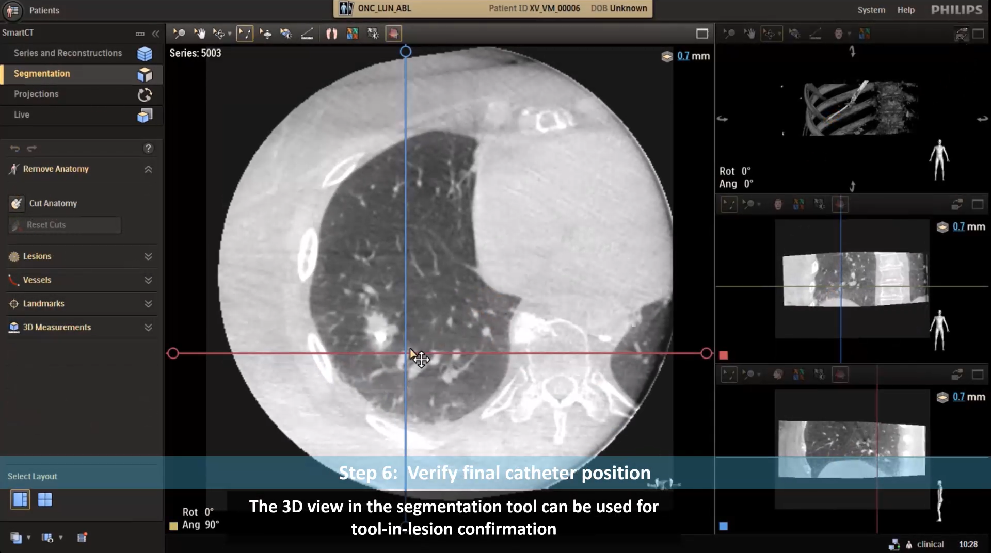The height and width of the screenshot is (553, 991).
Task: Toggle crosshair pointer tool in middle-right coronal view
Action: (x=729, y=204)
